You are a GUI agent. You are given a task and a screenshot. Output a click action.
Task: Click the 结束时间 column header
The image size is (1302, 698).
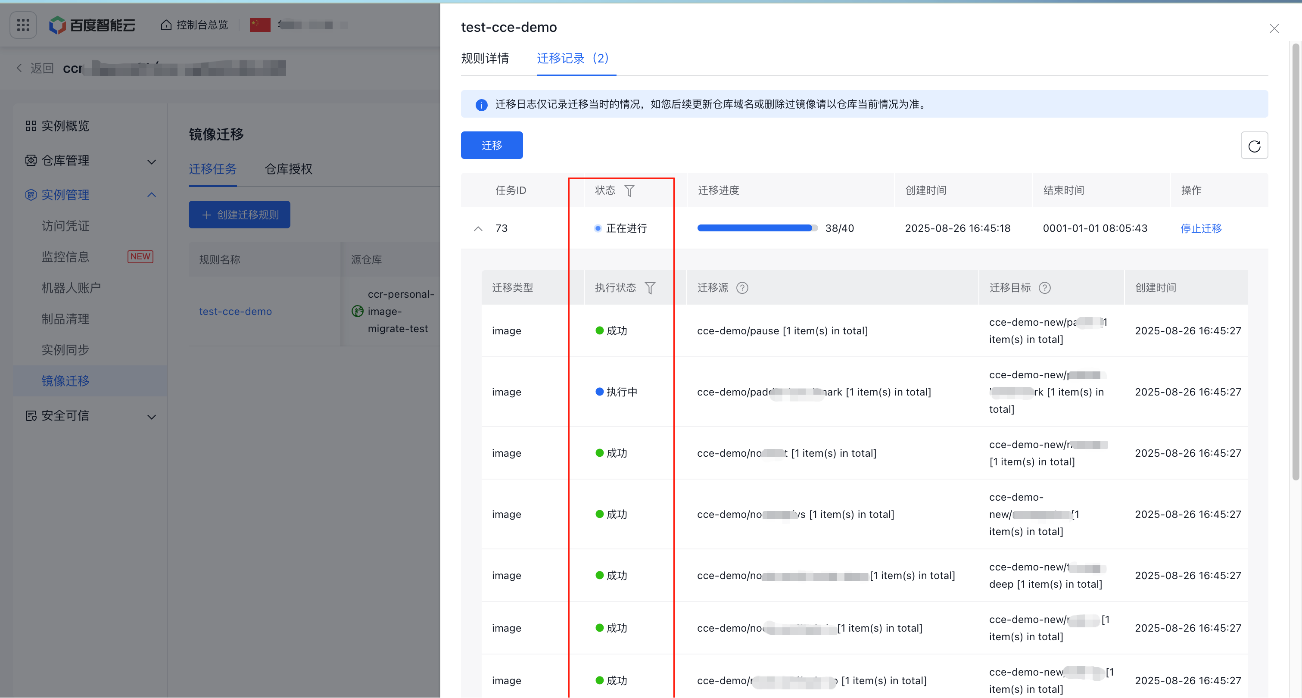pyautogui.click(x=1063, y=190)
